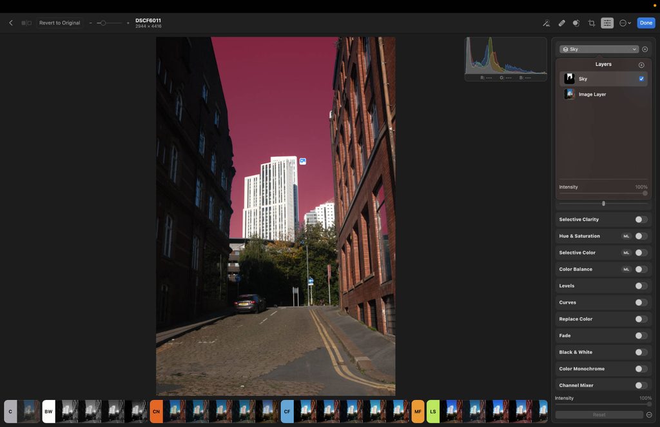
Task: Select the CF preset group label
Action: pos(287,412)
